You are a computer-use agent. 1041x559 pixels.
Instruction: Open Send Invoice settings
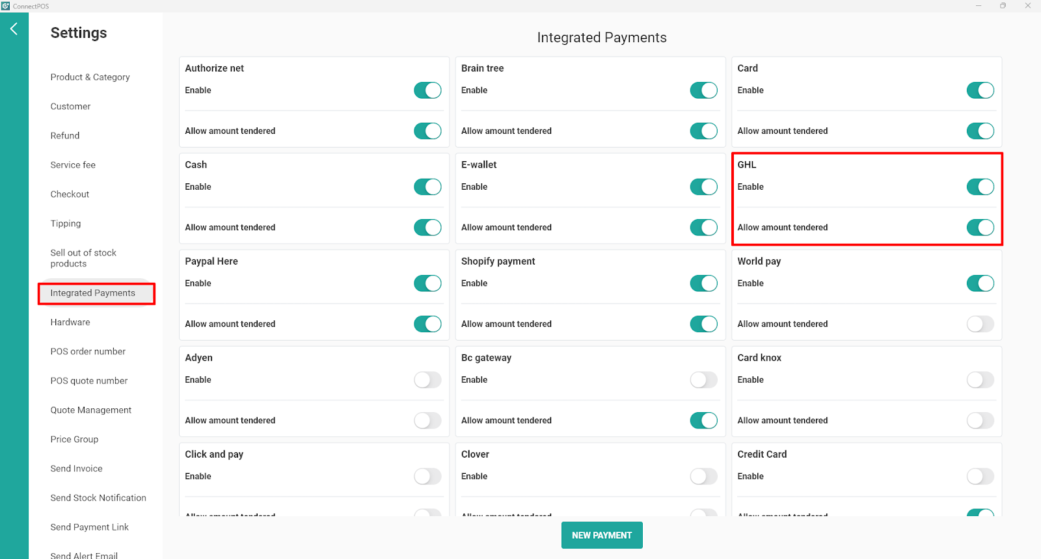[x=76, y=468]
